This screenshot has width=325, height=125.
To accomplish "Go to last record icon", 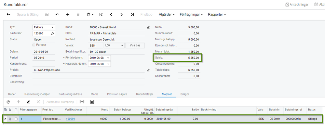I will 132,15.
